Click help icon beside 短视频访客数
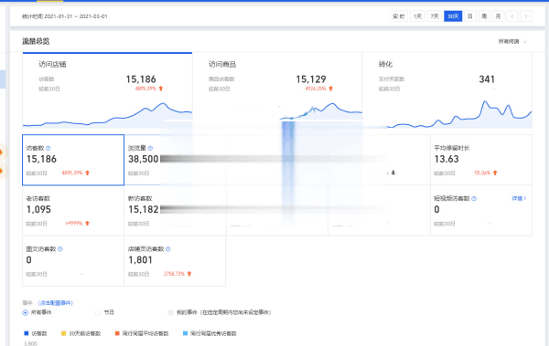Viewport: 549px width, 346px height. 474,198
